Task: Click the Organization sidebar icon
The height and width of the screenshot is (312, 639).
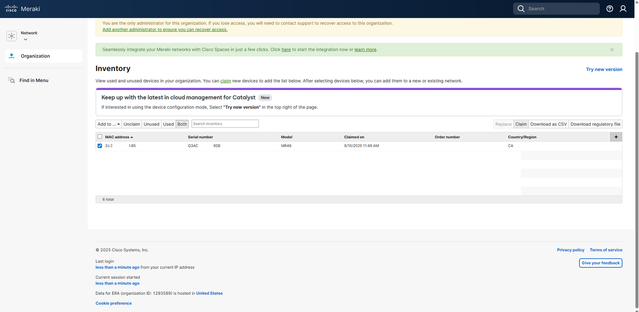Action: 12,56
